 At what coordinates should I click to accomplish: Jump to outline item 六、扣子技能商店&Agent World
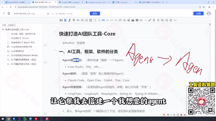[x=22, y=55]
